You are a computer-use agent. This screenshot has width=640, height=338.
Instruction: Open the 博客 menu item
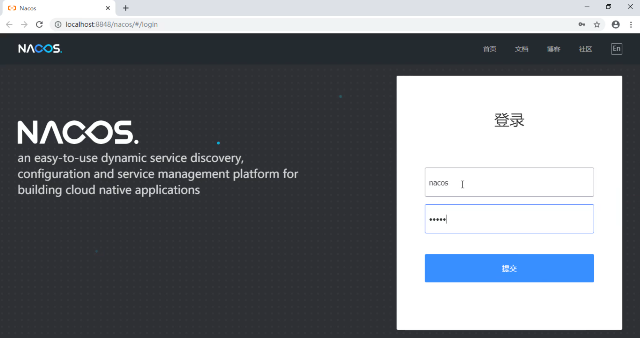click(553, 49)
